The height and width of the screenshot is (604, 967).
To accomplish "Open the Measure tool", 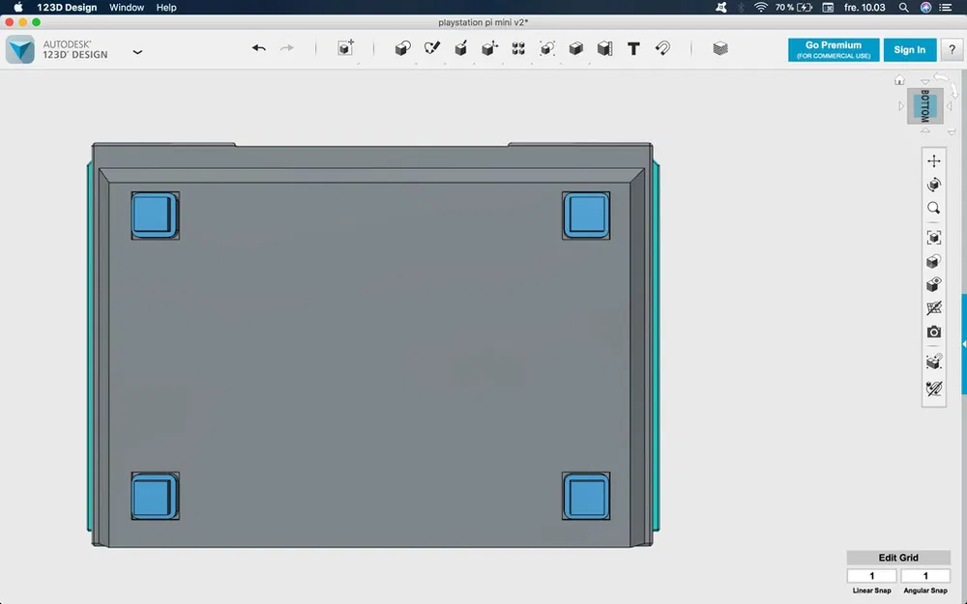I will [x=605, y=48].
